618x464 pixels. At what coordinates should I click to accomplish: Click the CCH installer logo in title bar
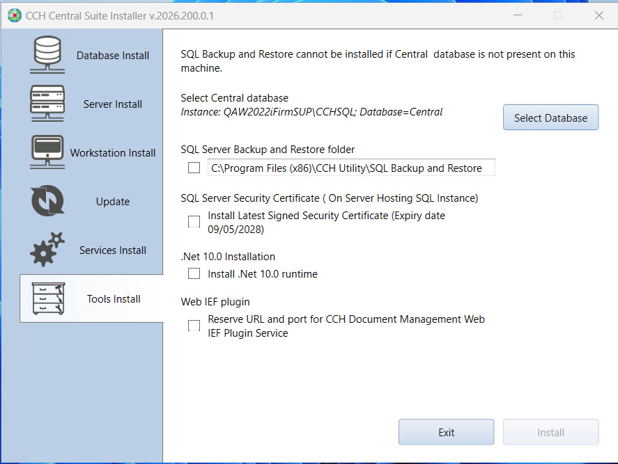point(15,15)
